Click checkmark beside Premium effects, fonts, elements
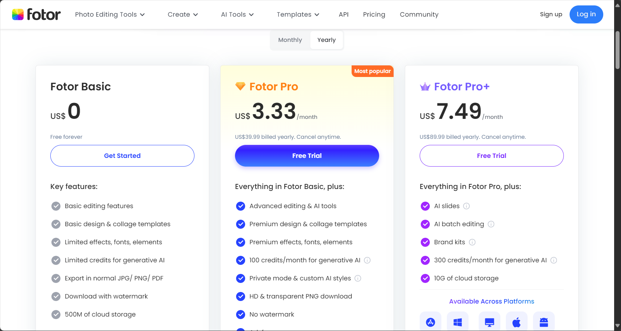621x331 pixels. tap(240, 242)
